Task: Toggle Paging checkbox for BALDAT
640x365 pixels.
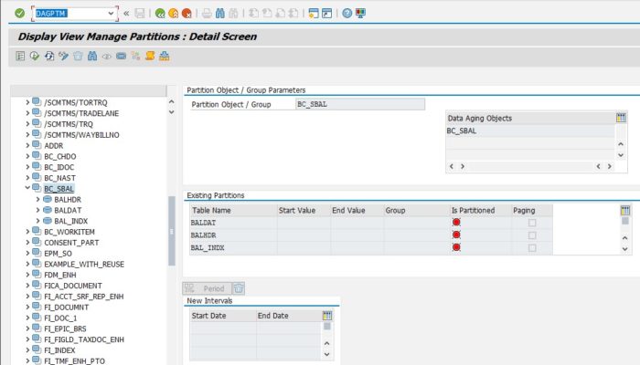Action: (x=532, y=223)
